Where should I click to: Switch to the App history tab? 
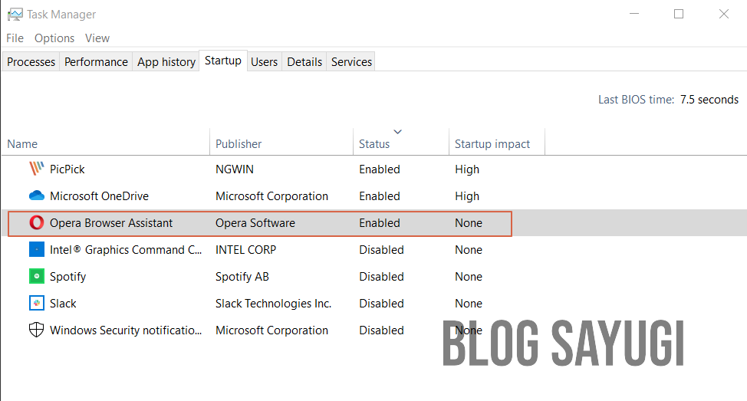(x=166, y=62)
